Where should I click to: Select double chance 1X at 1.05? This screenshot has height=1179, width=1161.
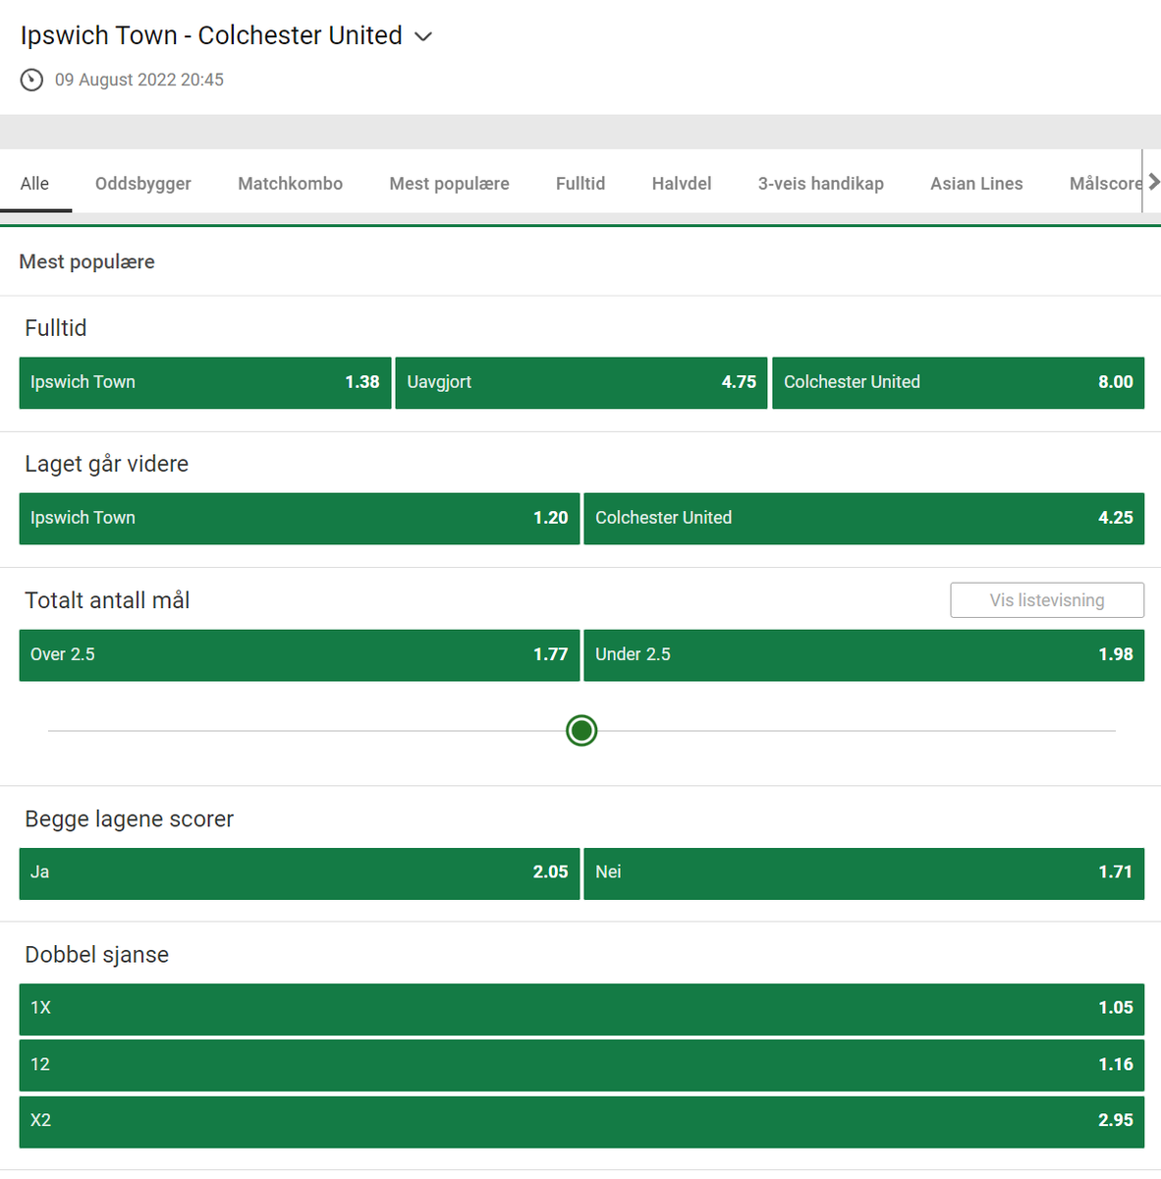click(x=581, y=1008)
